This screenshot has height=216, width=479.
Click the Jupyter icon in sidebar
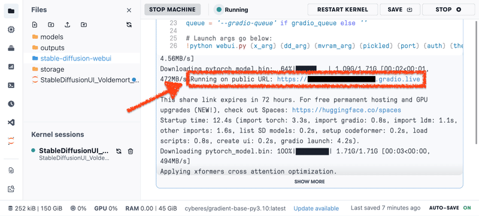(x=11, y=141)
